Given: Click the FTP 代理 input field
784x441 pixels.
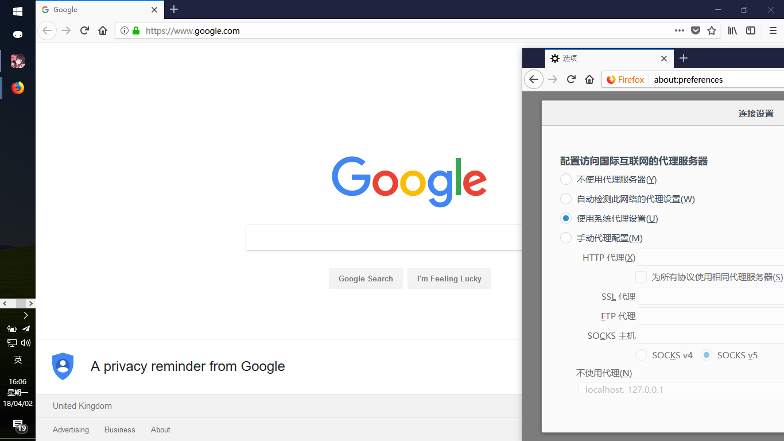Looking at the screenshot, I should point(711,316).
